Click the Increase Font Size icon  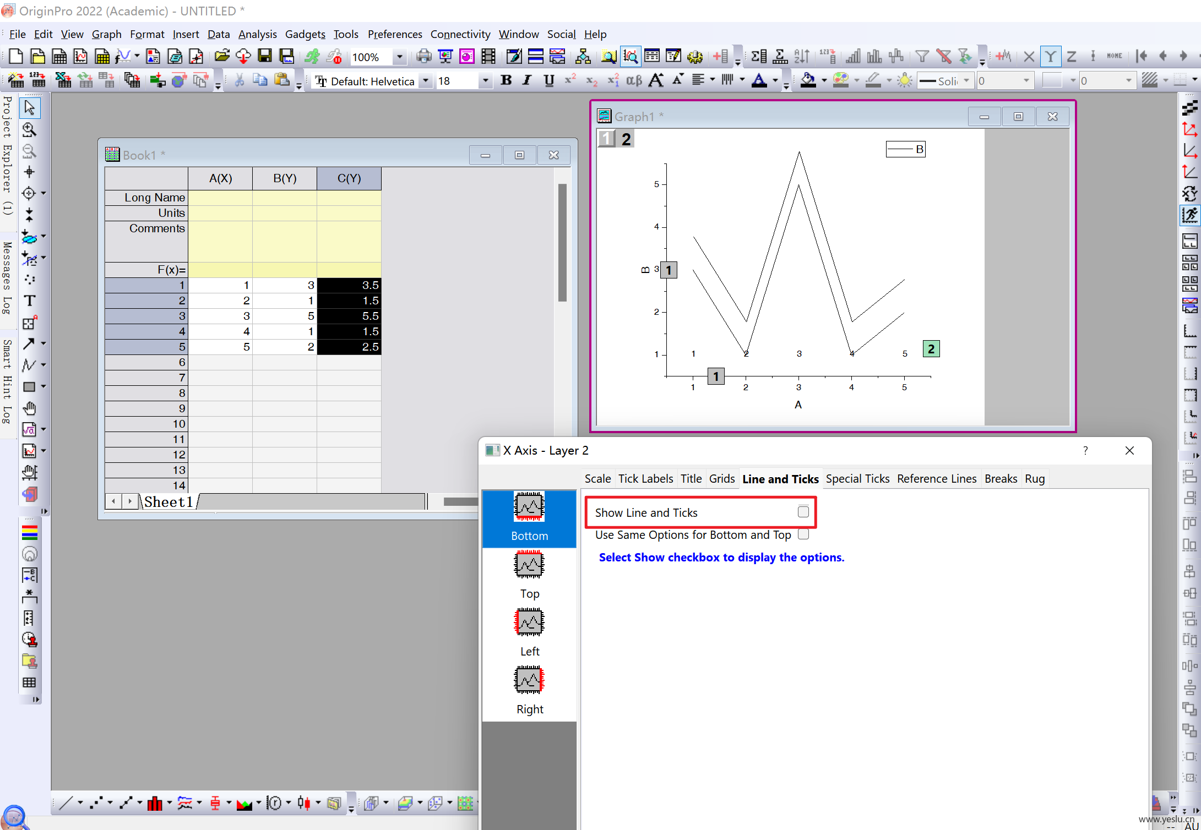pyautogui.click(x=655, y=81)
